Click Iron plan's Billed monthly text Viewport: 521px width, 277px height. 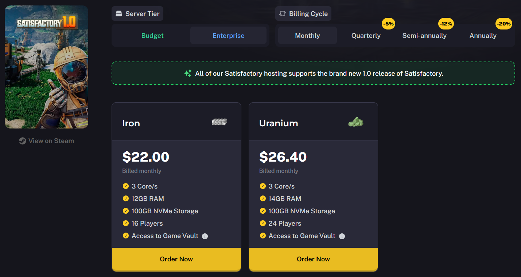(141, 171)
